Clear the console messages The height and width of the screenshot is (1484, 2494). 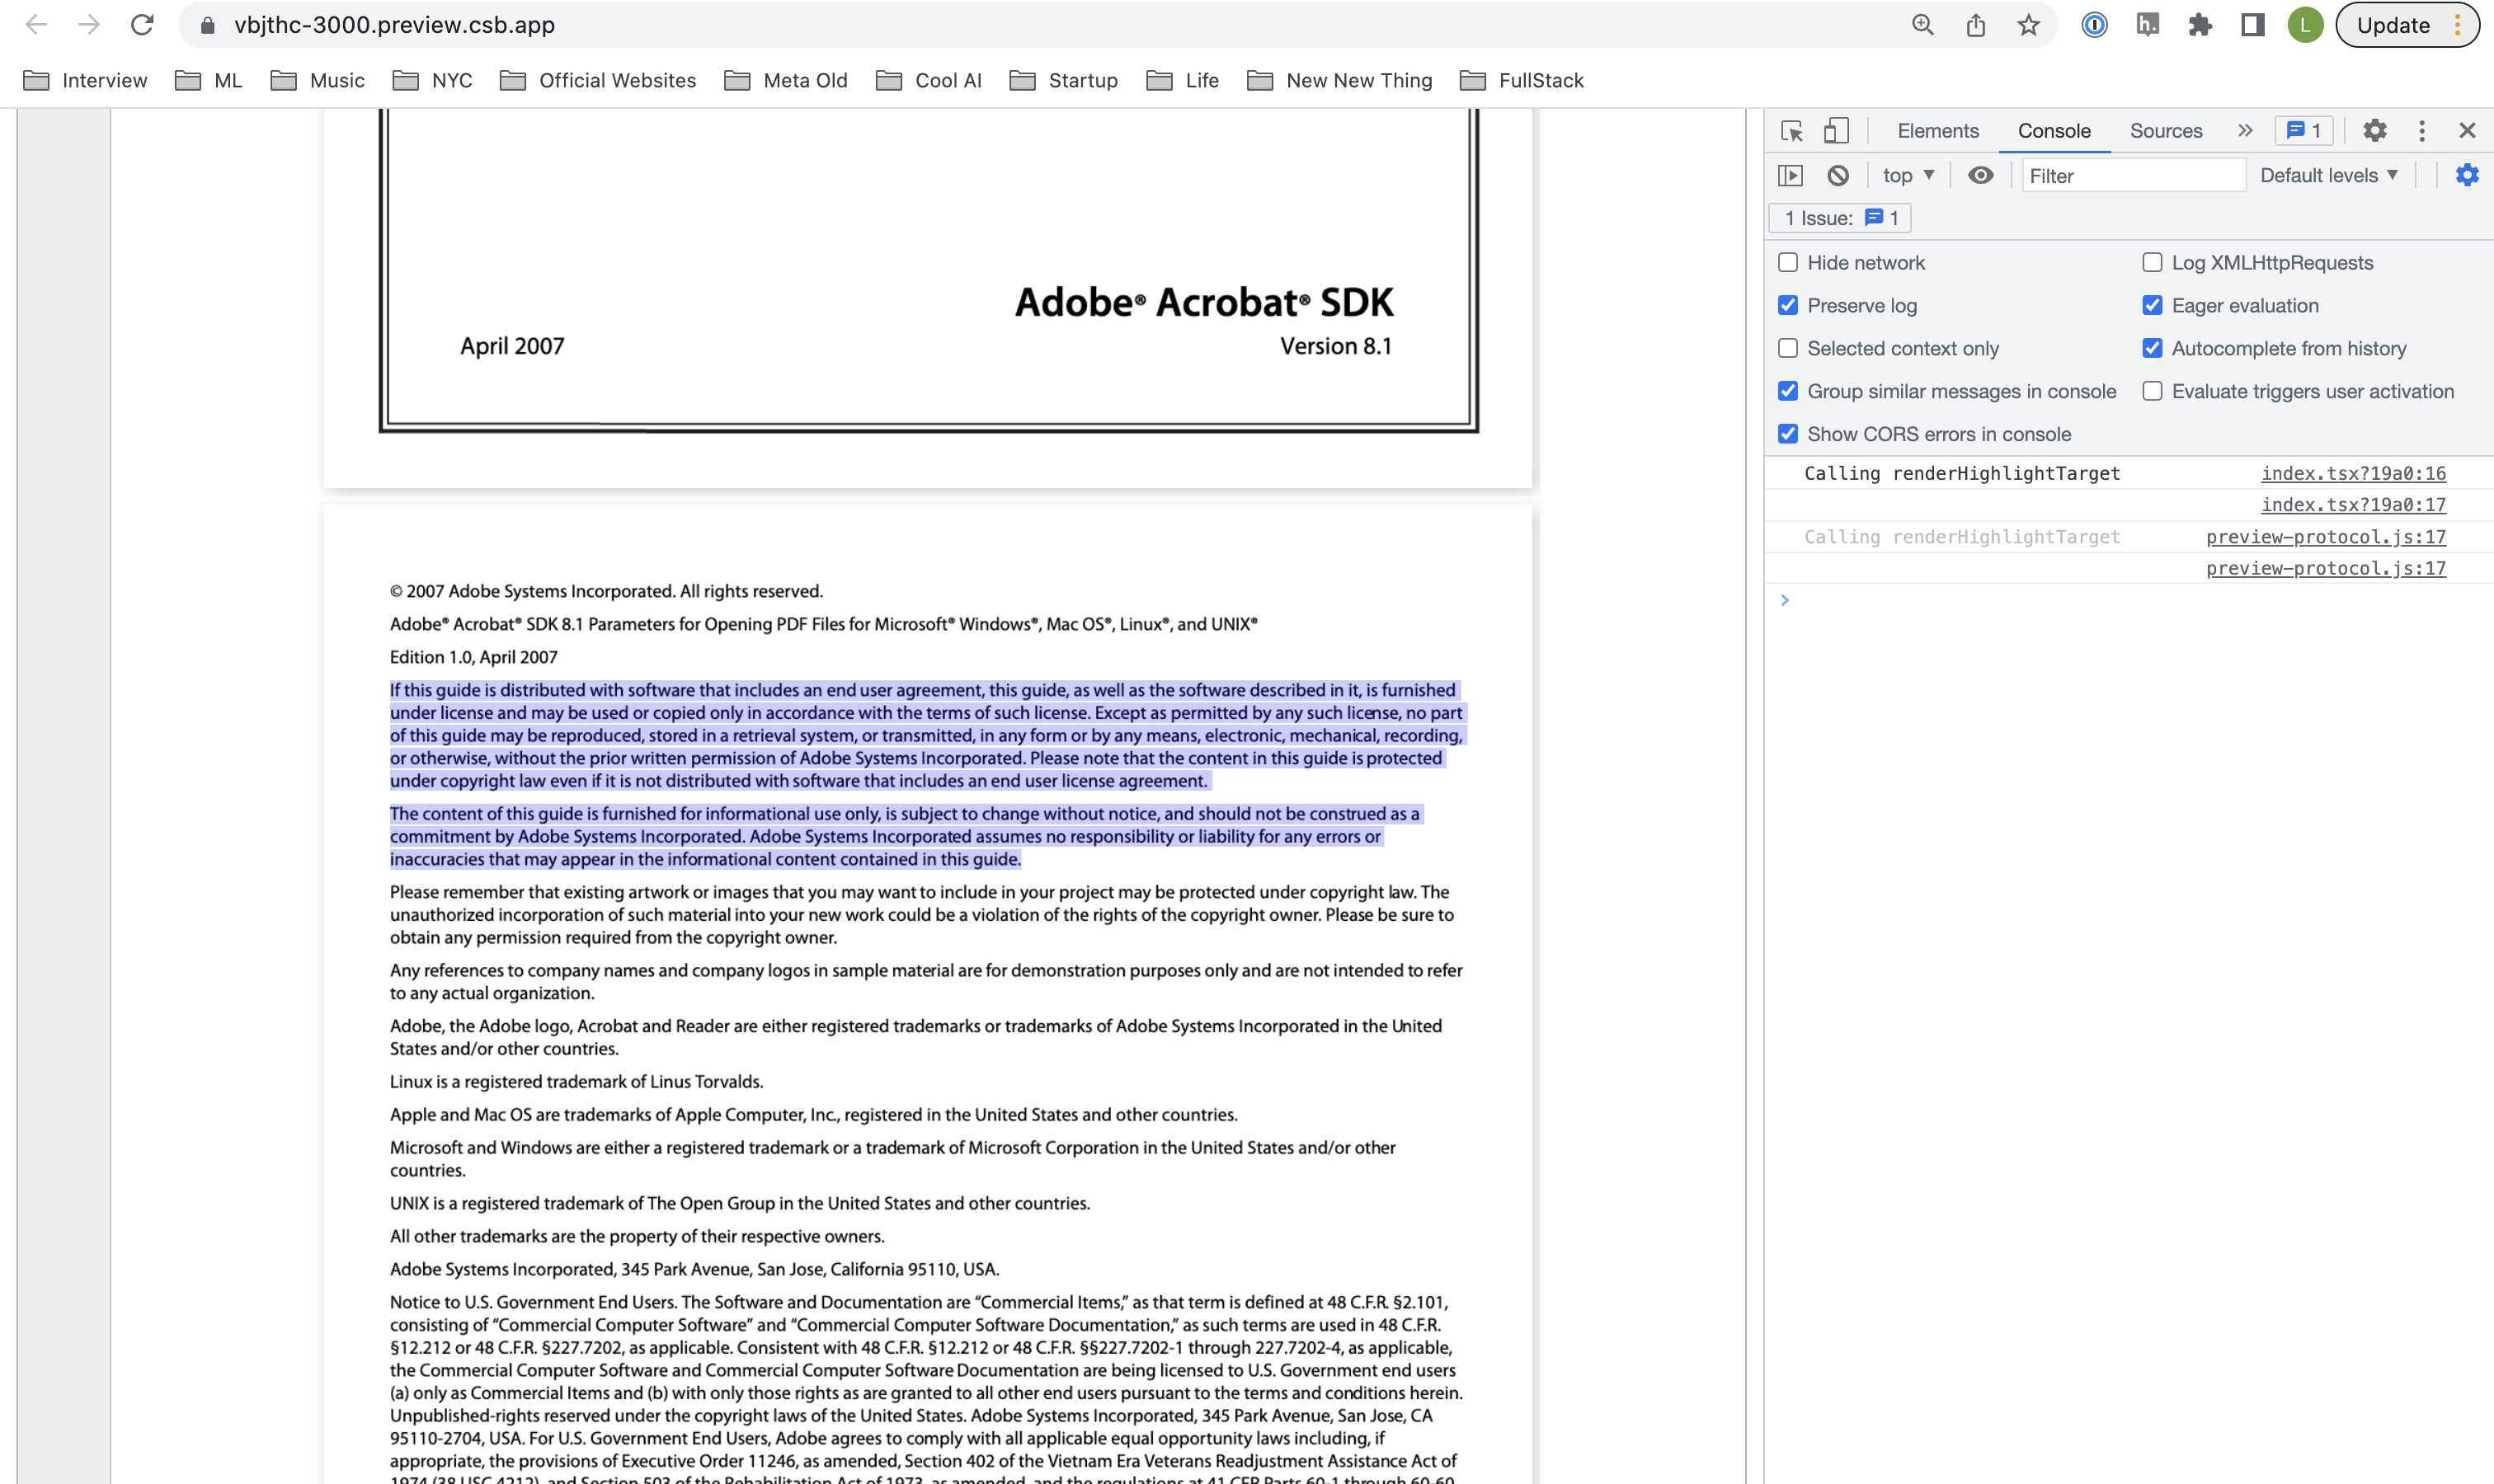[1838, 175]
